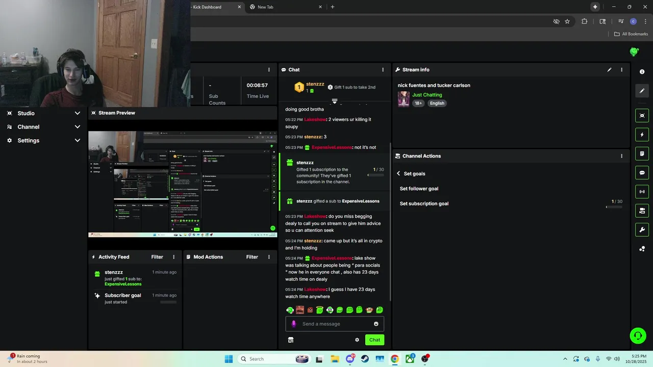Open the info icon in the right sidebar
This screenshot has height=367, width=653.
pos(642,72)
